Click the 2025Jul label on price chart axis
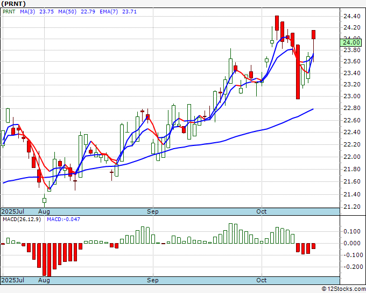The width and height of the screenshot is (366, 293). pyautogui.click(x=13, y=211)
